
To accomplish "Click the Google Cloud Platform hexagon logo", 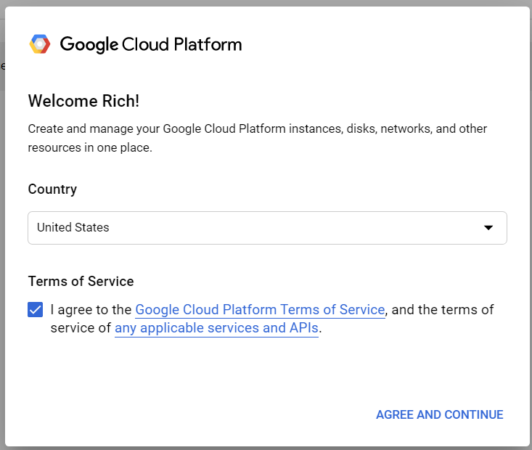I will (x=40, y=44).
